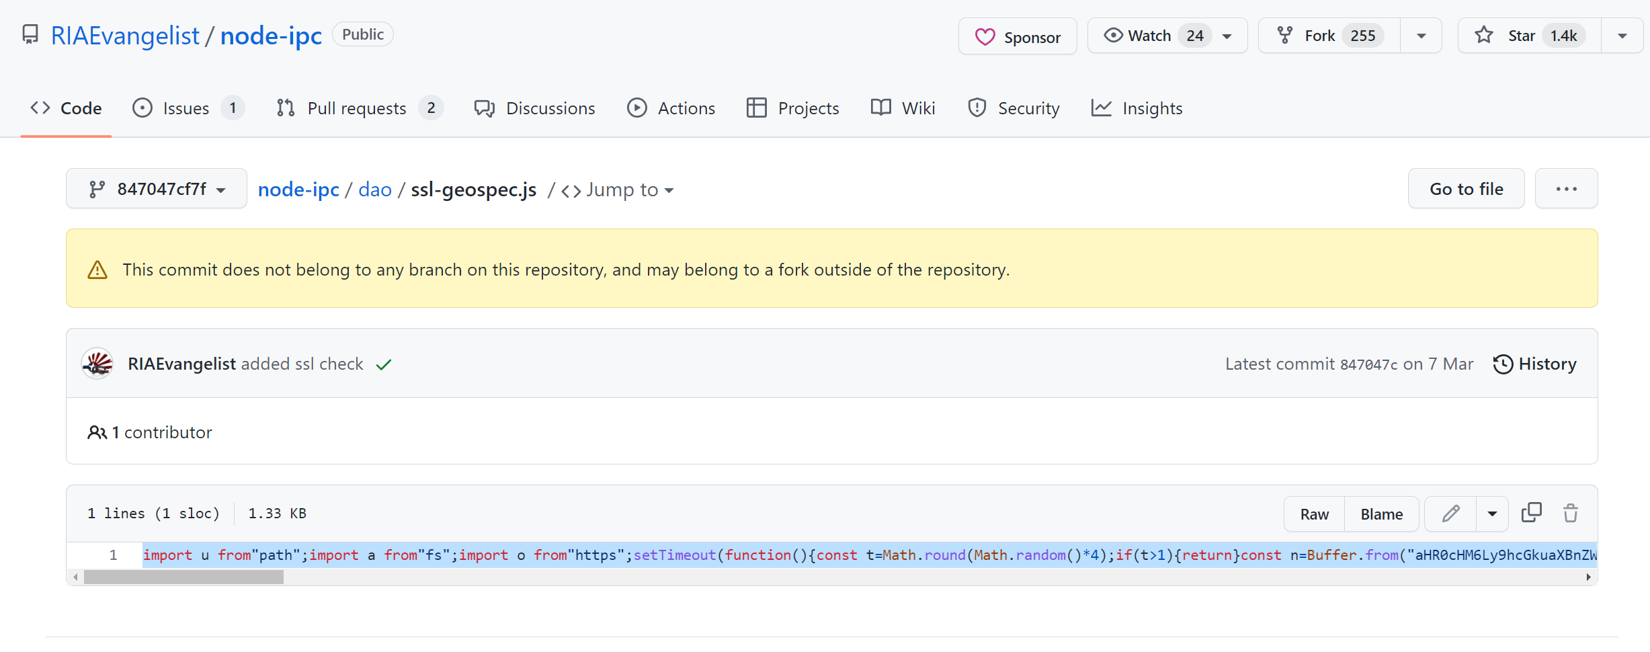View file History
The height and width of the screenshot is (652, 1650).
(x=1534, y=364)
